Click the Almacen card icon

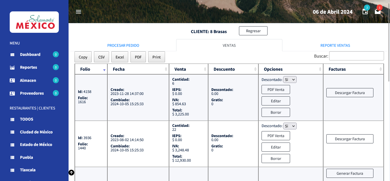[12, 80]
